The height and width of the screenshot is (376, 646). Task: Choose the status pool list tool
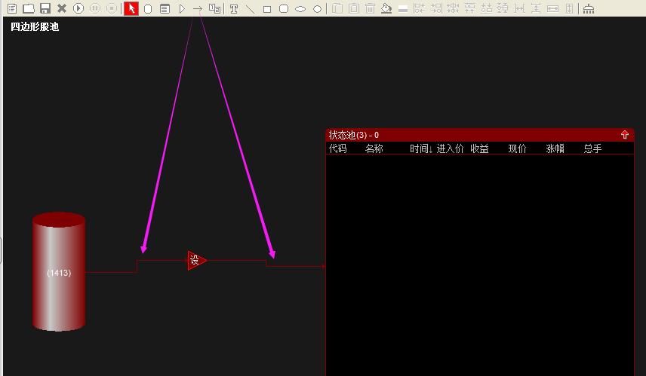165,8
